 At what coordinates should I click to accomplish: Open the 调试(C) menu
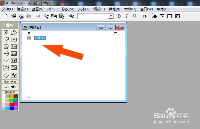point(99,9)
